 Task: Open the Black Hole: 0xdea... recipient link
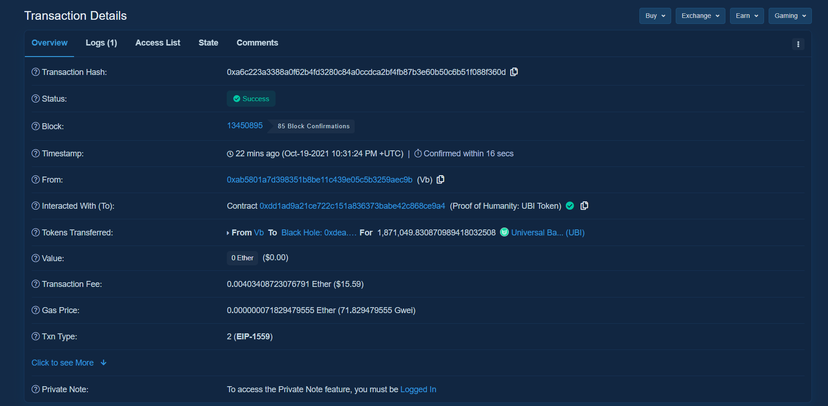(x=319, y=233)
